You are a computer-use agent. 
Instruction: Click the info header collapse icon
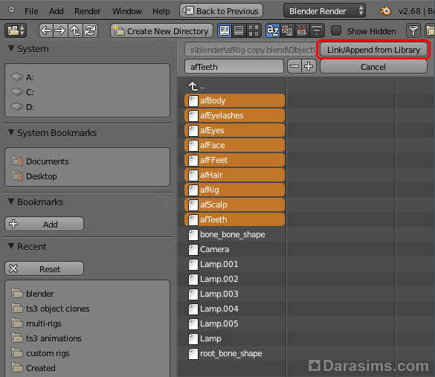click(x=11, y=10)
